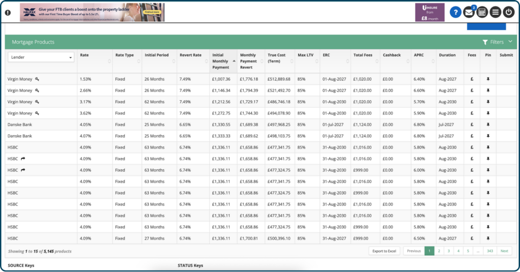Open the Lender dropdown
Screen dimensions: 520x272
pos(41,57)
